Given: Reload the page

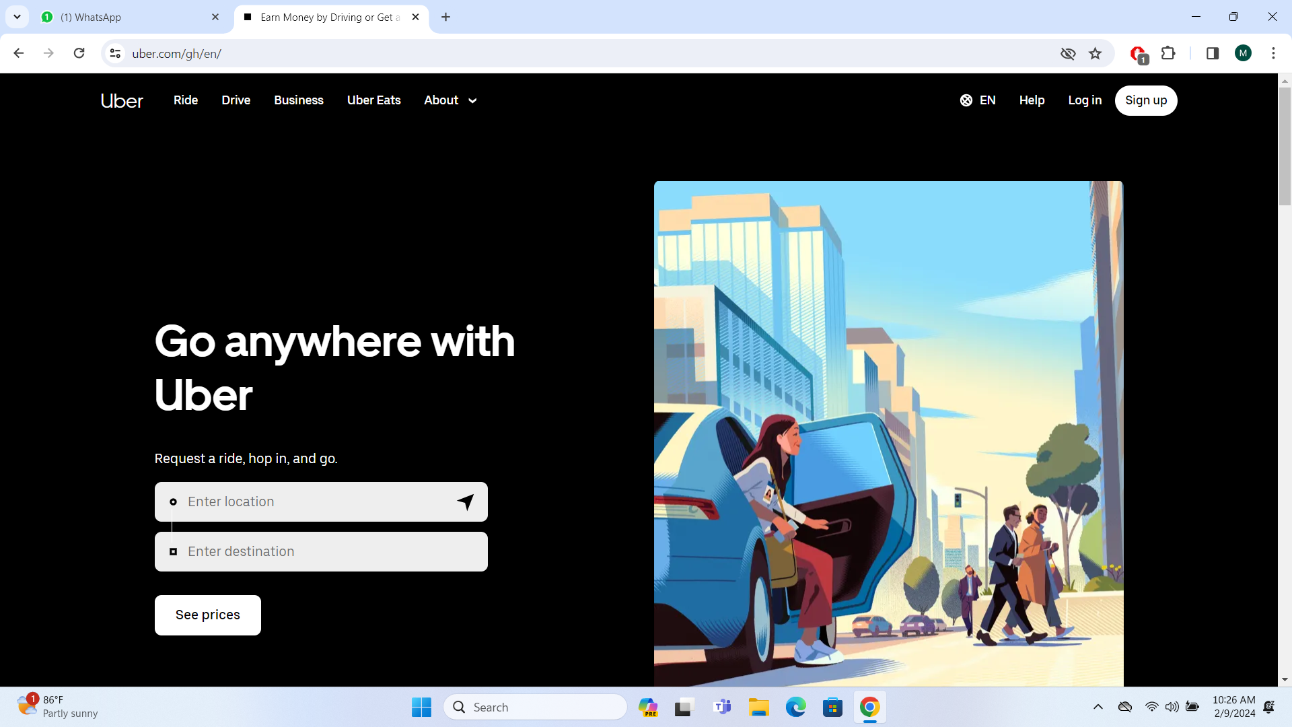Looking at the screenshot, I should coord(79,54).
